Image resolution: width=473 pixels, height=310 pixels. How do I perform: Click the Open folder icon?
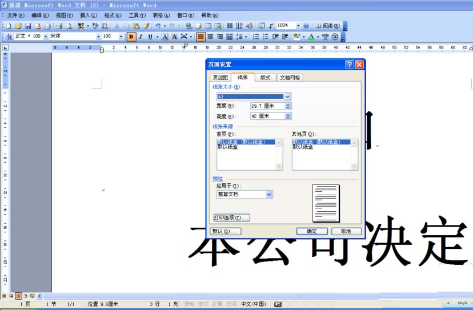(x=18, y=26)
